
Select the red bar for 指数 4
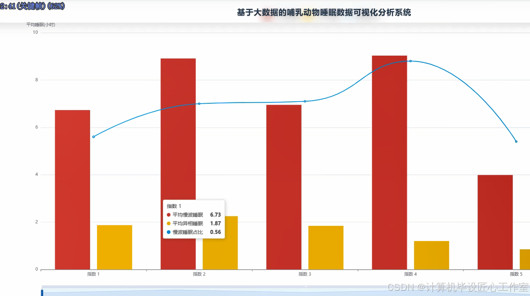pos(389,162)
